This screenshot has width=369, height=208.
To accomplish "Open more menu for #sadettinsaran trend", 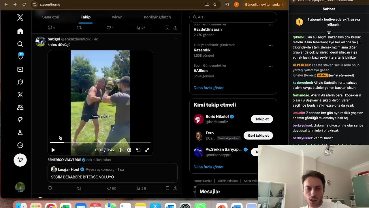I will [271, 25].
